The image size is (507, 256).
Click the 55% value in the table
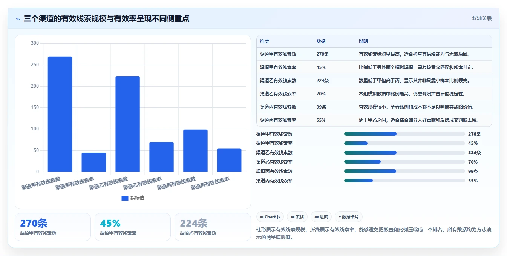[x=321, y=120]
